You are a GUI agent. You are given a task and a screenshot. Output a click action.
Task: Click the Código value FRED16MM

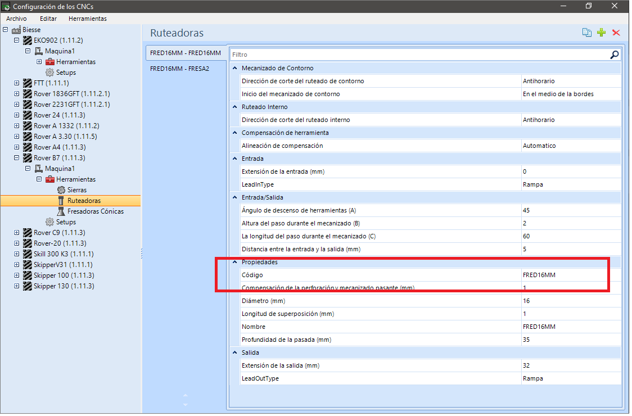571,275
